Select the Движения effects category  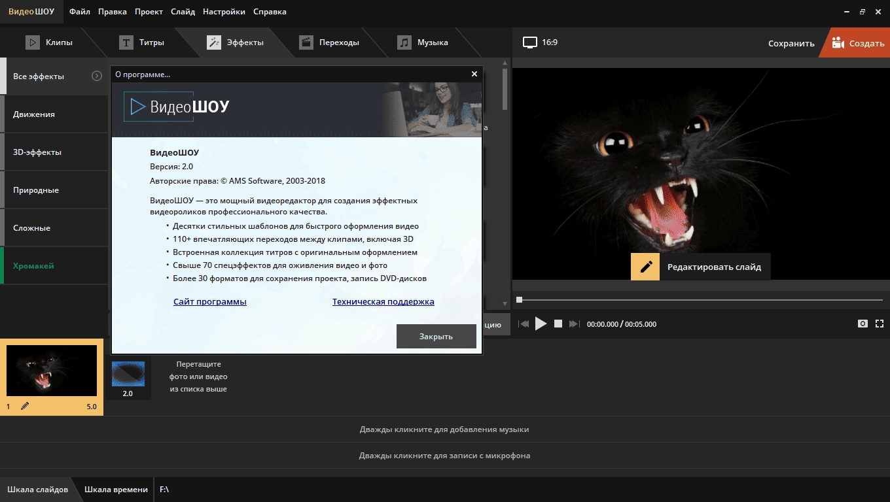coord(54,114)
